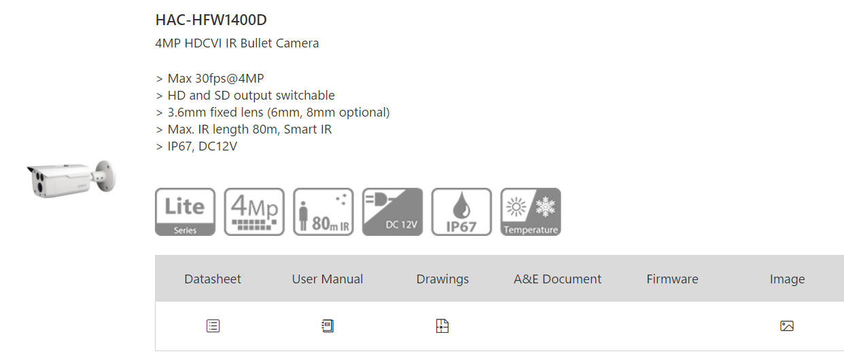This screenshot has height=362, width=844.
Task: Click the Temperature badge icon
Action: click(x=531, y=212)
